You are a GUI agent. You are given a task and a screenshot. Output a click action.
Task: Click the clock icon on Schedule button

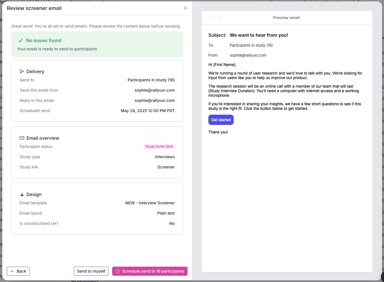point(118,271)
